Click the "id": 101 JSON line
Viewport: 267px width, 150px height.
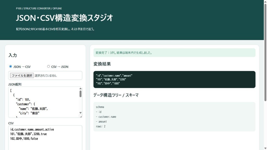(23, 99)
